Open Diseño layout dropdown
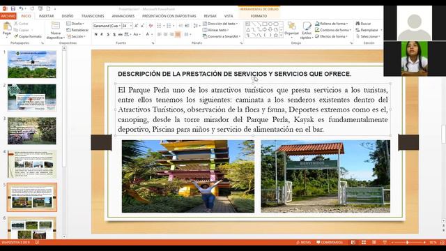 pyautogui.click(x=75, y=24)
